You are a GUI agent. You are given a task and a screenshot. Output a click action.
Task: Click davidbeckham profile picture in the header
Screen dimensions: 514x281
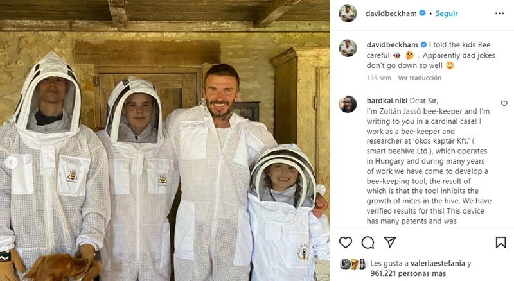coord(348,13)
